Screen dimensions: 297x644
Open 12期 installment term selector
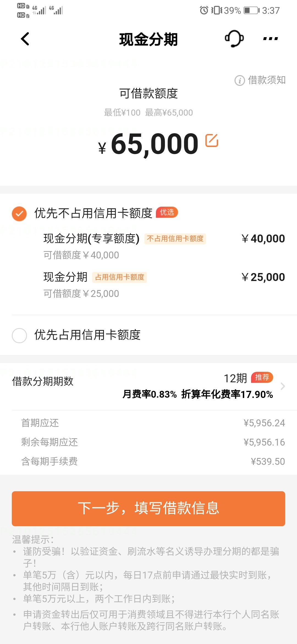tap(235, 378)
